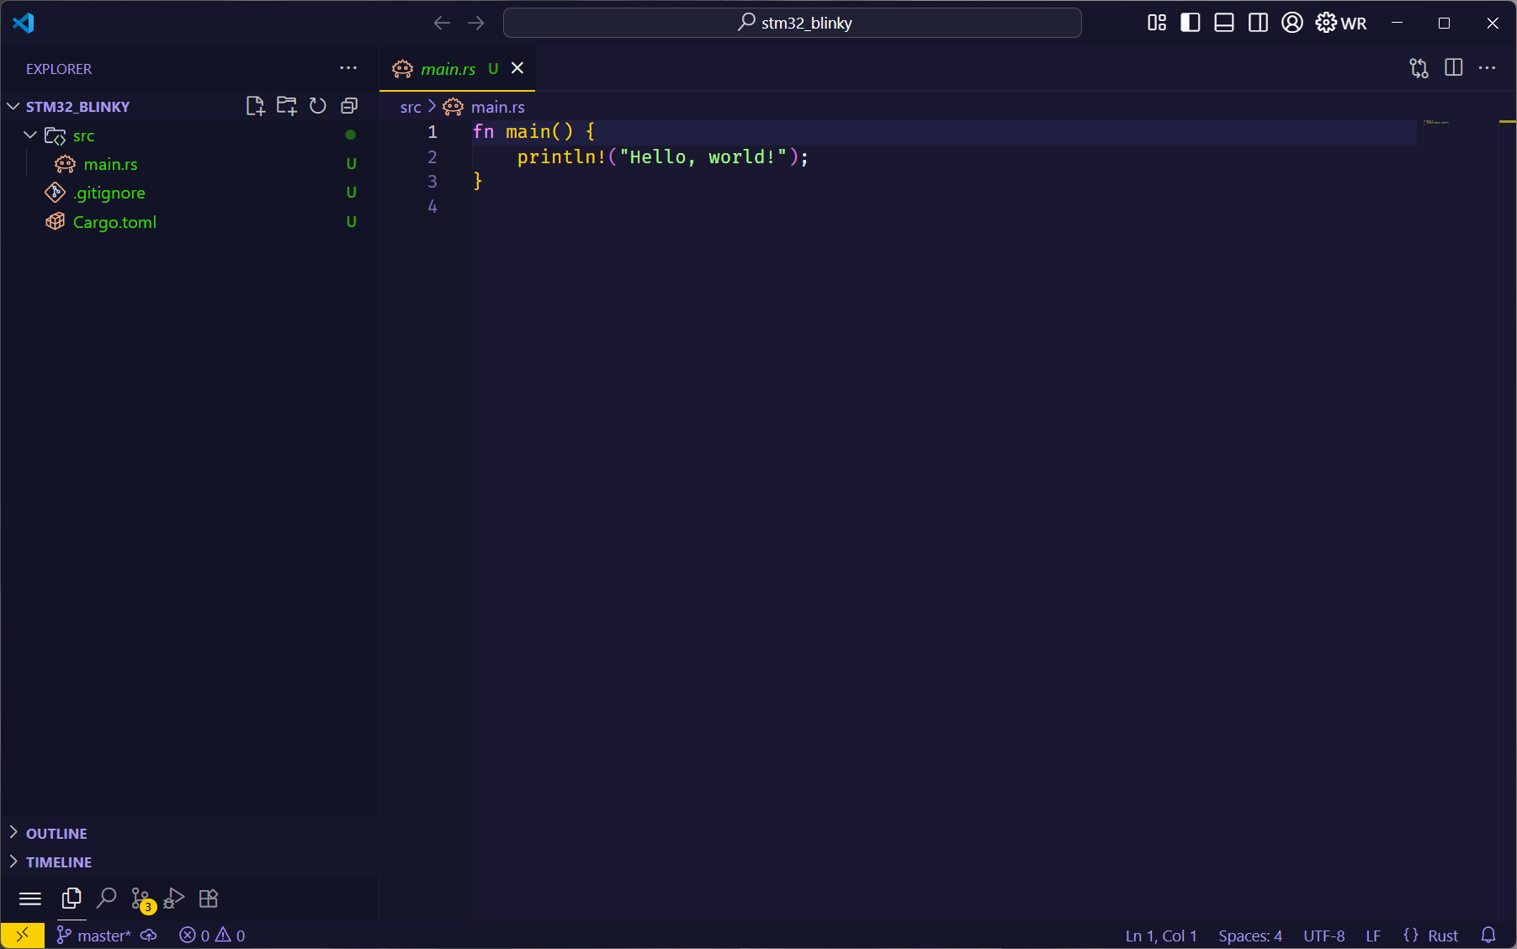
Task: Refresh the Explorer file tree
Action: (317, 106)
